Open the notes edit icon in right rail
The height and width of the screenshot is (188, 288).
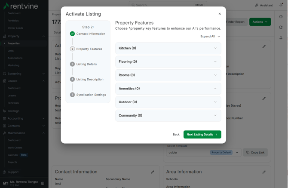point(281,27)
